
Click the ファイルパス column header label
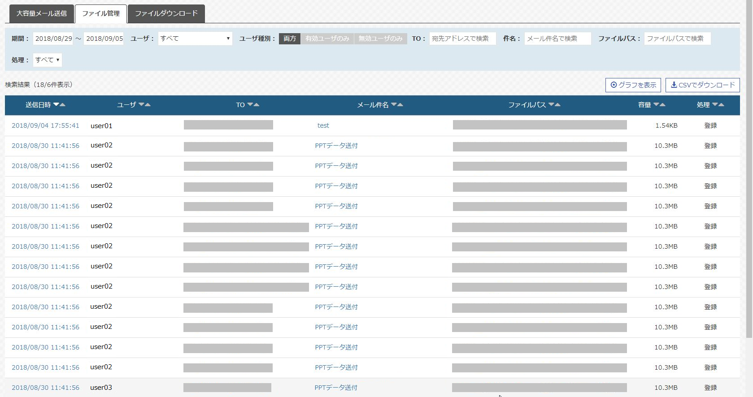click(527, 105)
